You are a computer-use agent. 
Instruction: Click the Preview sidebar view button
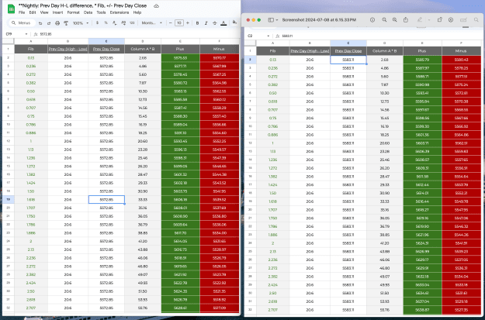[271, 20]
